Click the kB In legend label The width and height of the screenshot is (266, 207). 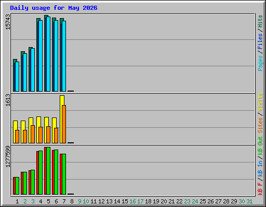click(260, 168)
